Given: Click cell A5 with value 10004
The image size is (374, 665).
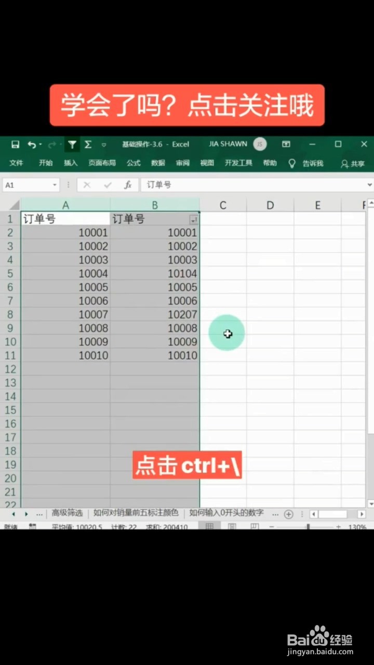Looking at the screenshot, I should 65,273.
